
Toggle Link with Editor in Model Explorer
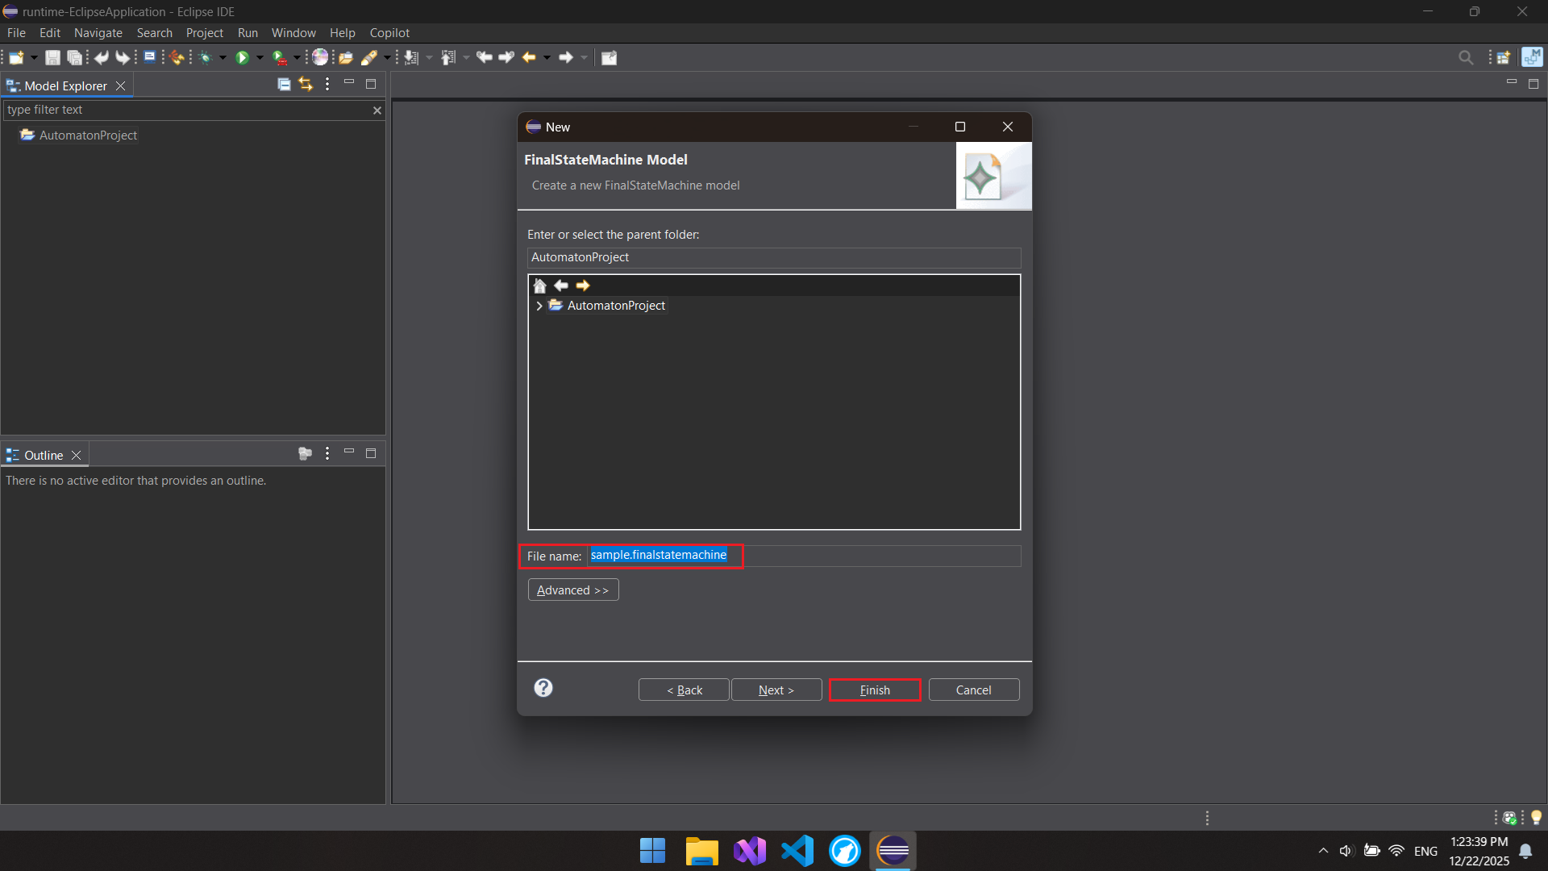point(306,84)
